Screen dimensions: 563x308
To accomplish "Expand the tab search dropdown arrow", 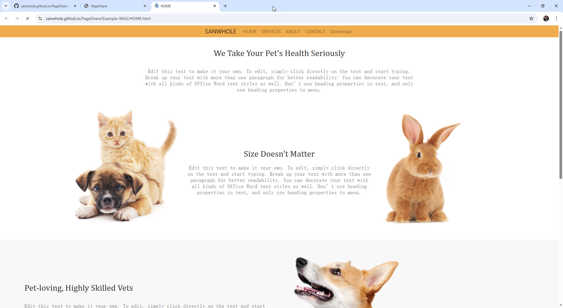I will click(6, 6).
